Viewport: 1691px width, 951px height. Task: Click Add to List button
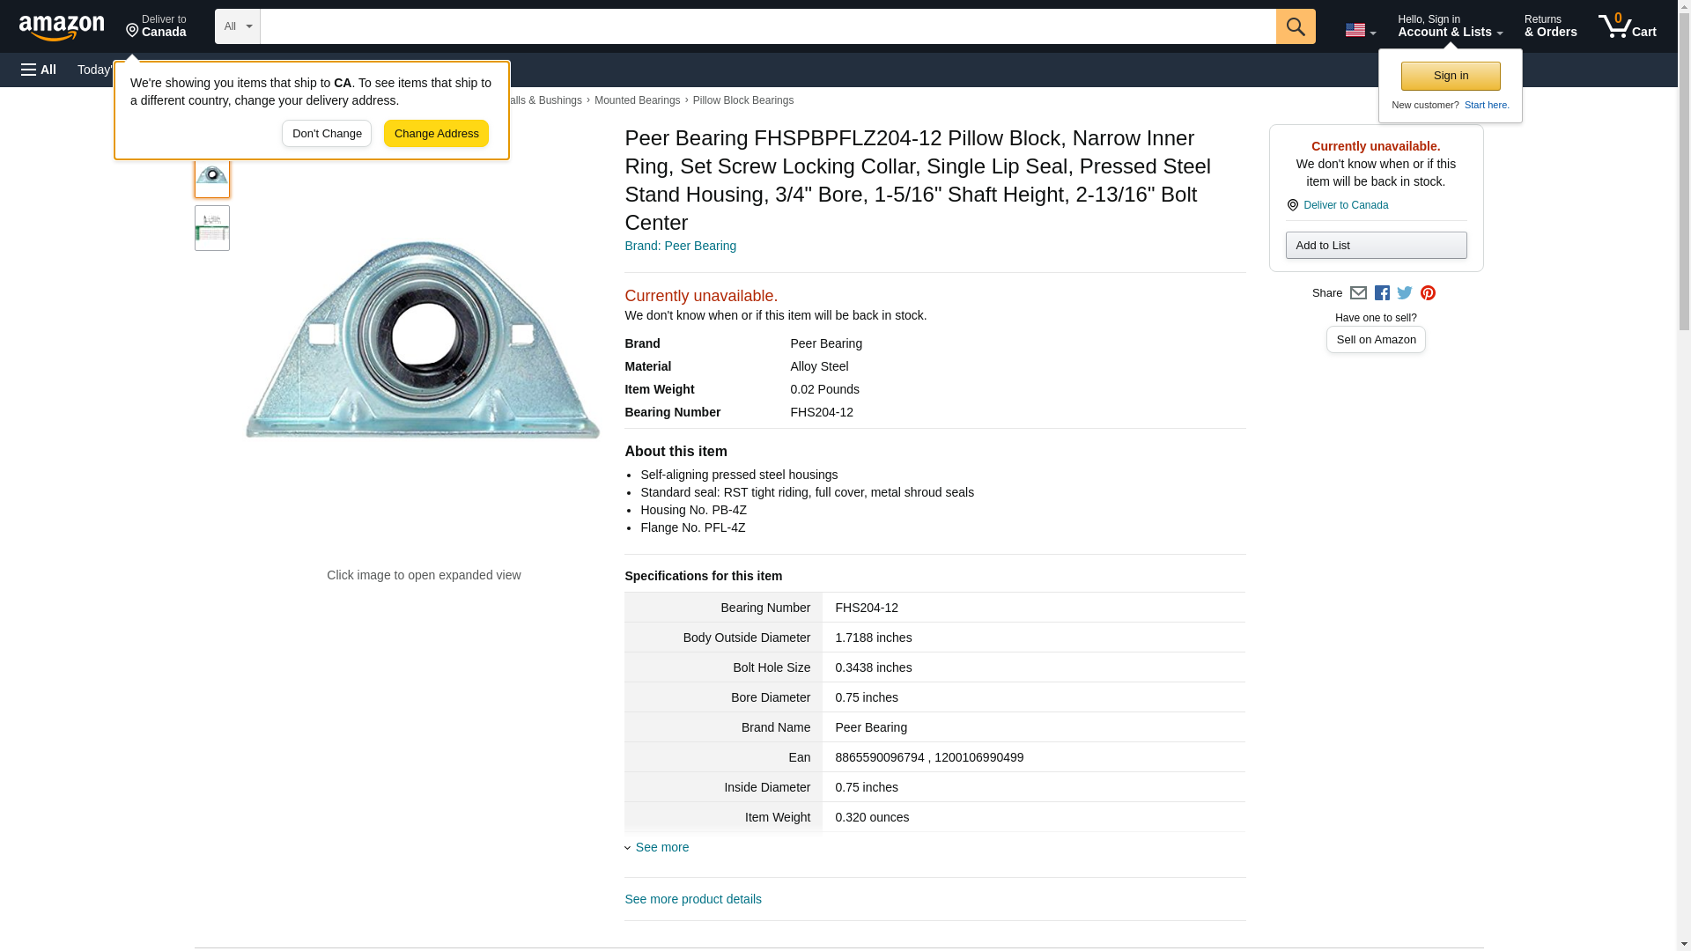1376,246
